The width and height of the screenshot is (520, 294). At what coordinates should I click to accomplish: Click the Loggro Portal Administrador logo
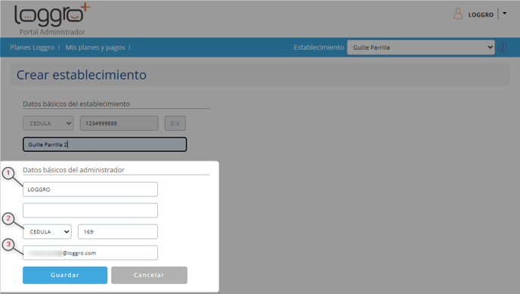[x=52, y=19]
